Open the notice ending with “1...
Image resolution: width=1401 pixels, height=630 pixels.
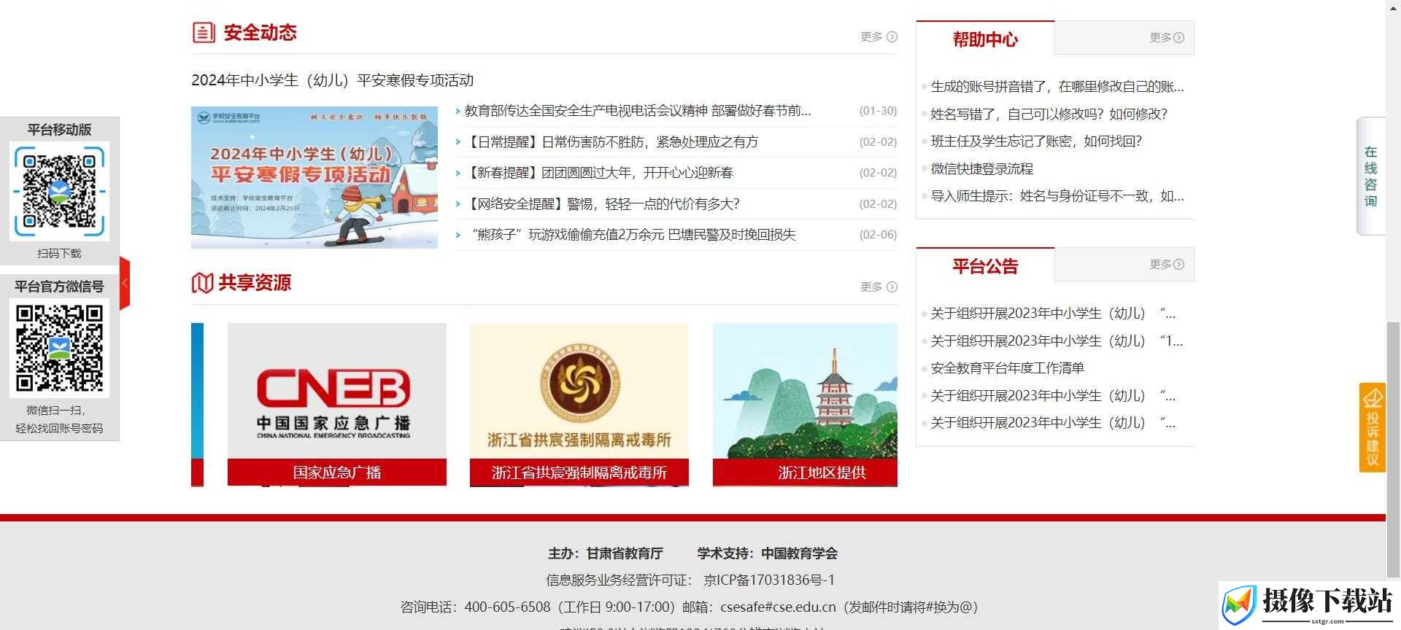click(1057, 341)
